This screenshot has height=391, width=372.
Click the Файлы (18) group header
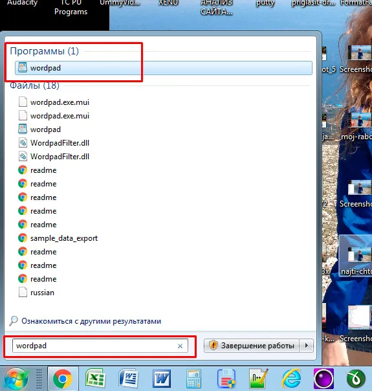[x=35, y=85]
